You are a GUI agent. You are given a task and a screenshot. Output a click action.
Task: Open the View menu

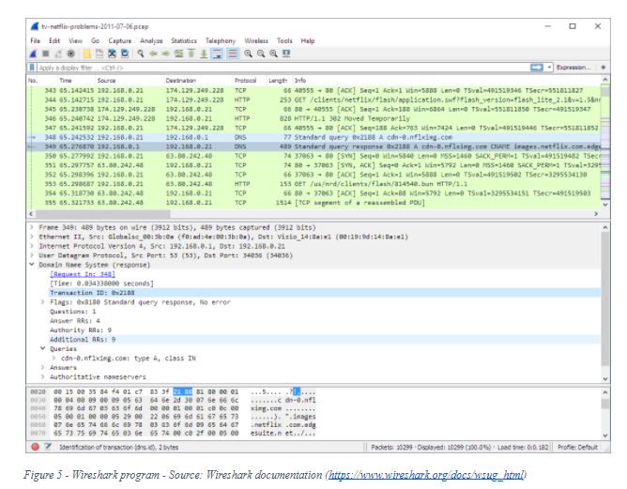[75, 40]
